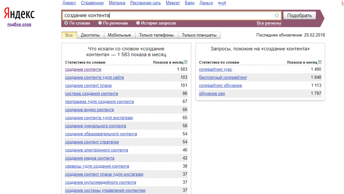Open Рекламная сеть in the top navigation
This screenshot has width=344, height=194.
tap(145, 3)
